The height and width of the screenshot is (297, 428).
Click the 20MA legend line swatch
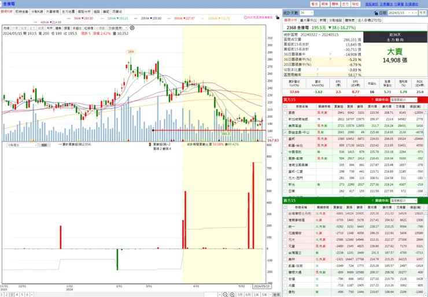[136, 18]
